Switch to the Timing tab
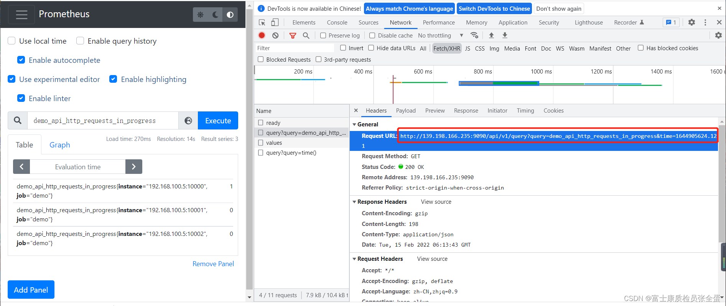726x306 pixels. click(525, 111)
